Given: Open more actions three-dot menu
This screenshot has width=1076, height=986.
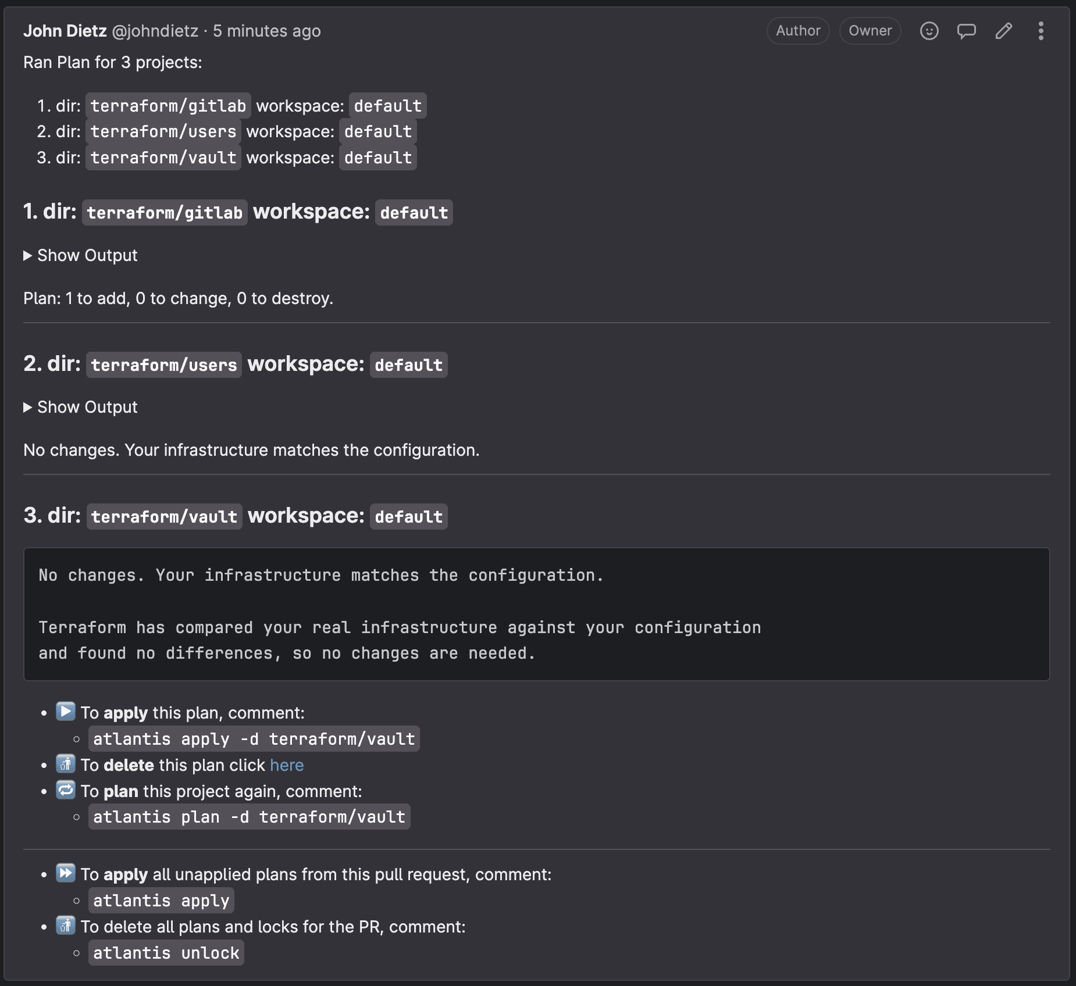Looking at the screenshot, I should [x=1041, y=31].
